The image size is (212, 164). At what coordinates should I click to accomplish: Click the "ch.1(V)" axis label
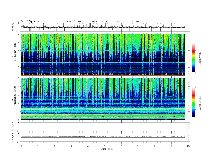(13, 27)
